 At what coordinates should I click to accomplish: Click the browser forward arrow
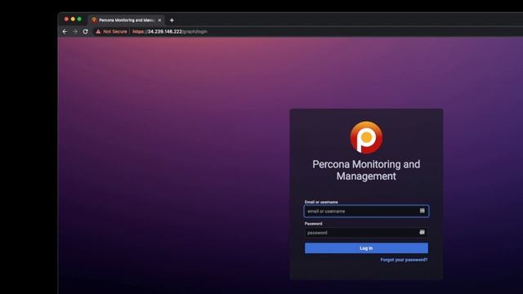pos(75,31)
